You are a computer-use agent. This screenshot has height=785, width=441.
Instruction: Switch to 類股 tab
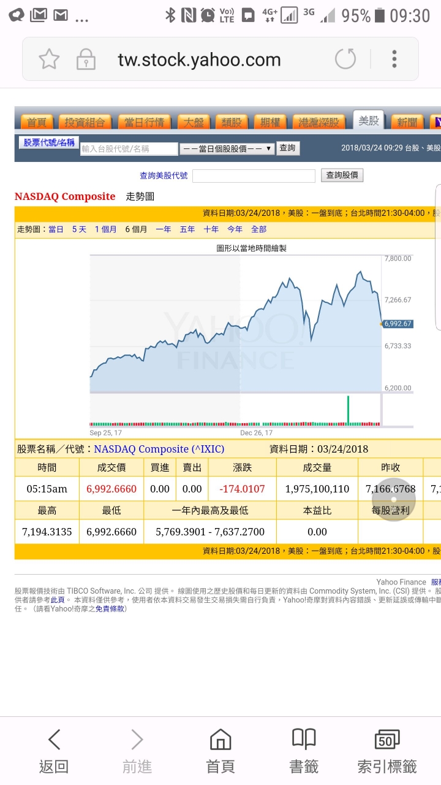(232, 122)
